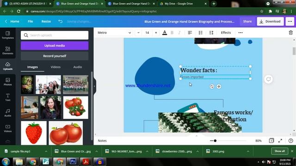This screenshot has height=166, width=296.
Task: Open the File menu
Action: click(x=31, y=22)
